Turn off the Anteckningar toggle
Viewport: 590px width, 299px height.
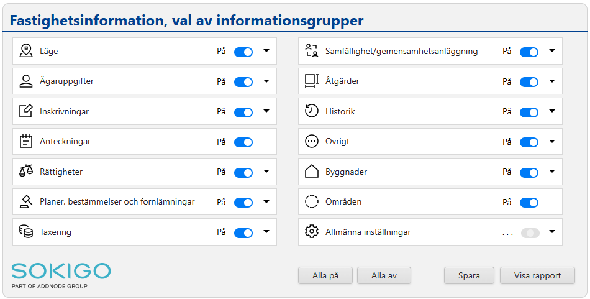tap(243, 142)
